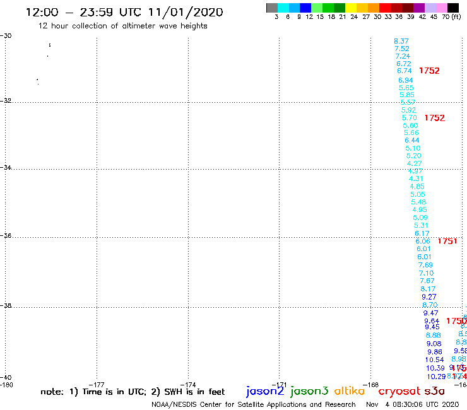
Task: Click the 5.65 wave height value
Action: tap(406, 88)
